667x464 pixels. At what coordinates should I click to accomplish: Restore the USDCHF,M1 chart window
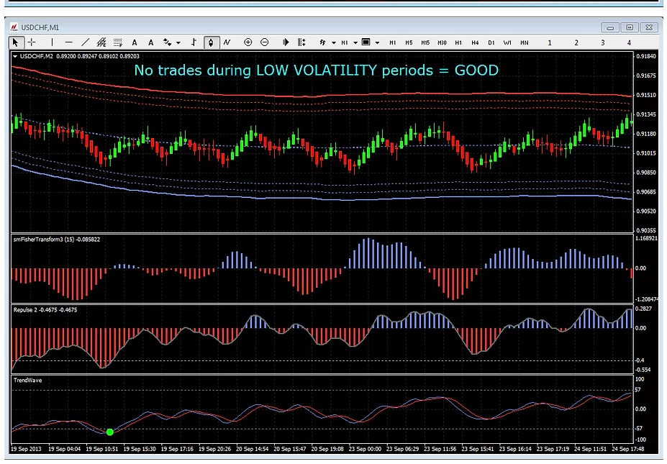point(630,27)
